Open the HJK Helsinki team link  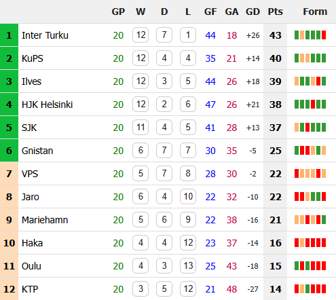pos(47,105)
